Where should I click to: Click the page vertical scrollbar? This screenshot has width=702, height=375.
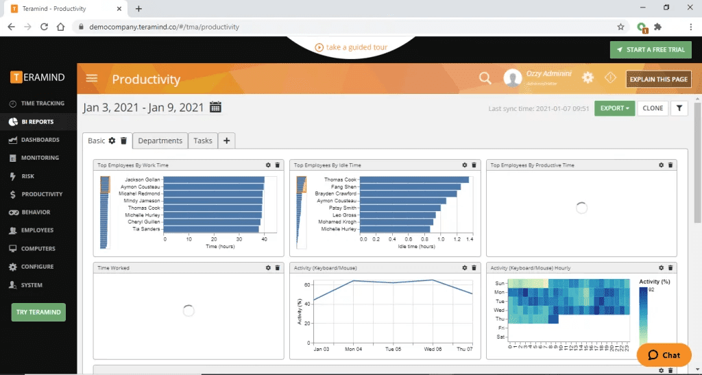697,162
